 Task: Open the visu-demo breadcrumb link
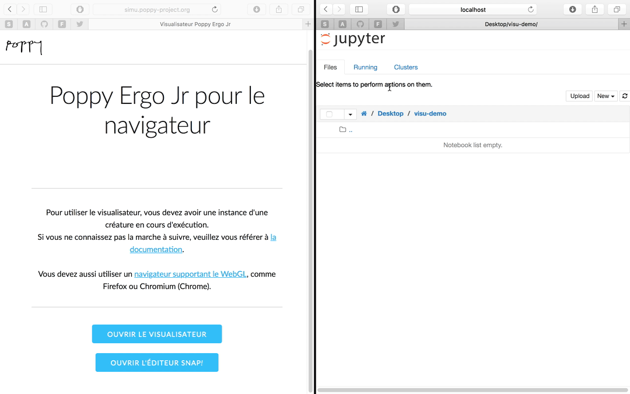point(430,114)
